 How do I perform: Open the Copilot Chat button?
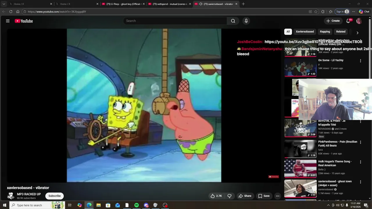point(364,12)
